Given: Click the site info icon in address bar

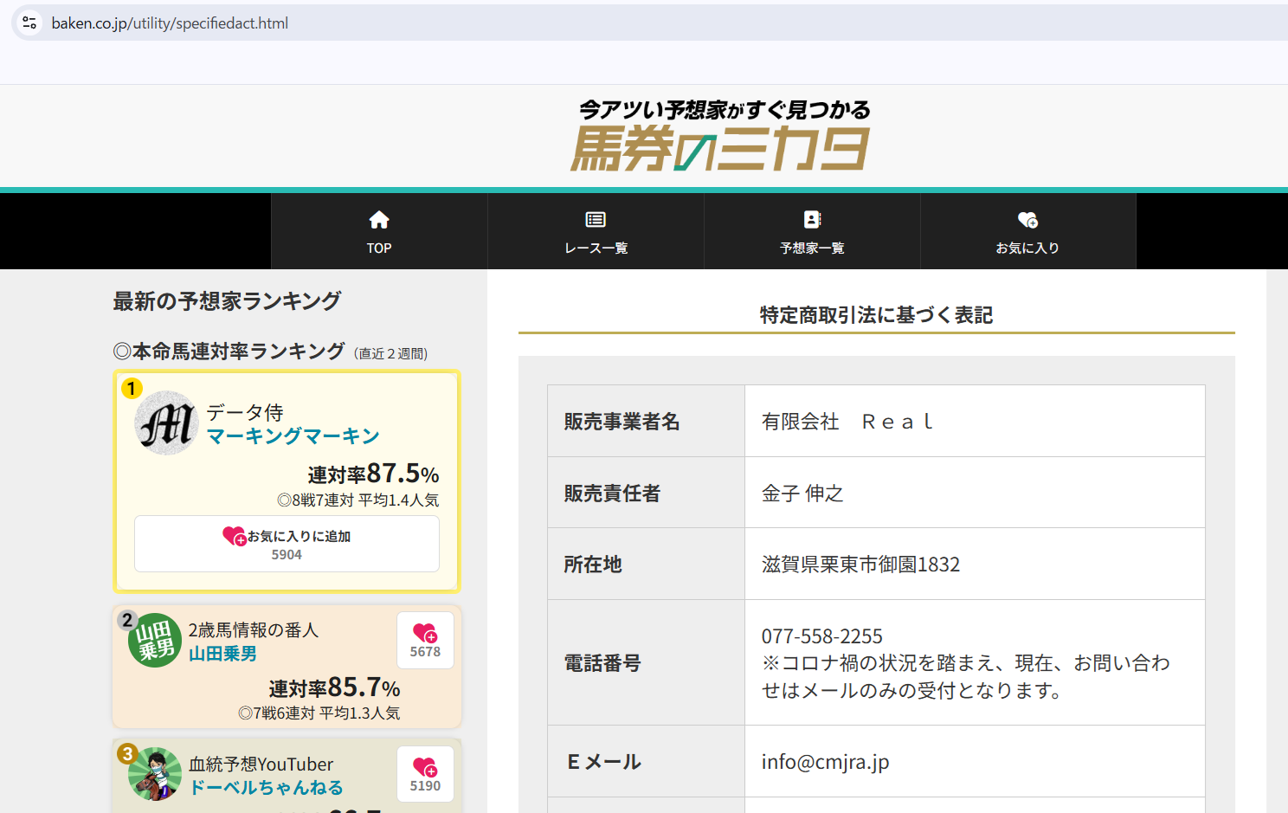Looking at the screenshot, I should tap(29, 23).
